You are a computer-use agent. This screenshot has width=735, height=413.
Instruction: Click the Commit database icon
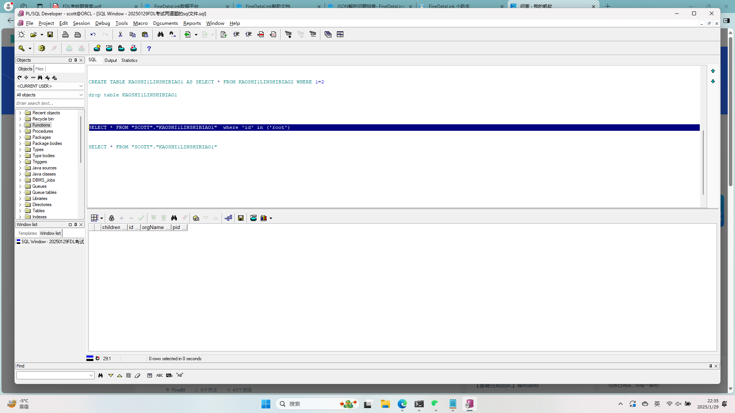69,48
